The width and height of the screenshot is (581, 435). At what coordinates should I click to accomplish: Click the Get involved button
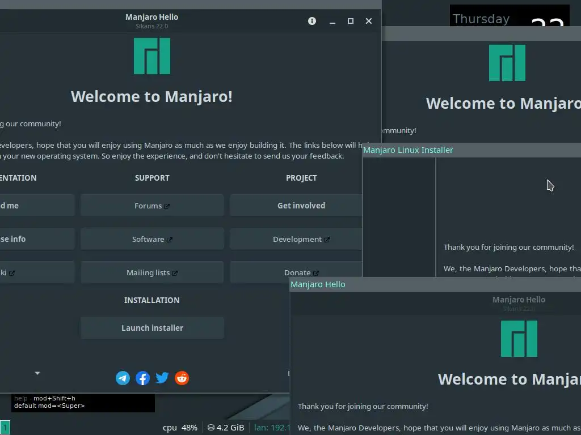296,206
